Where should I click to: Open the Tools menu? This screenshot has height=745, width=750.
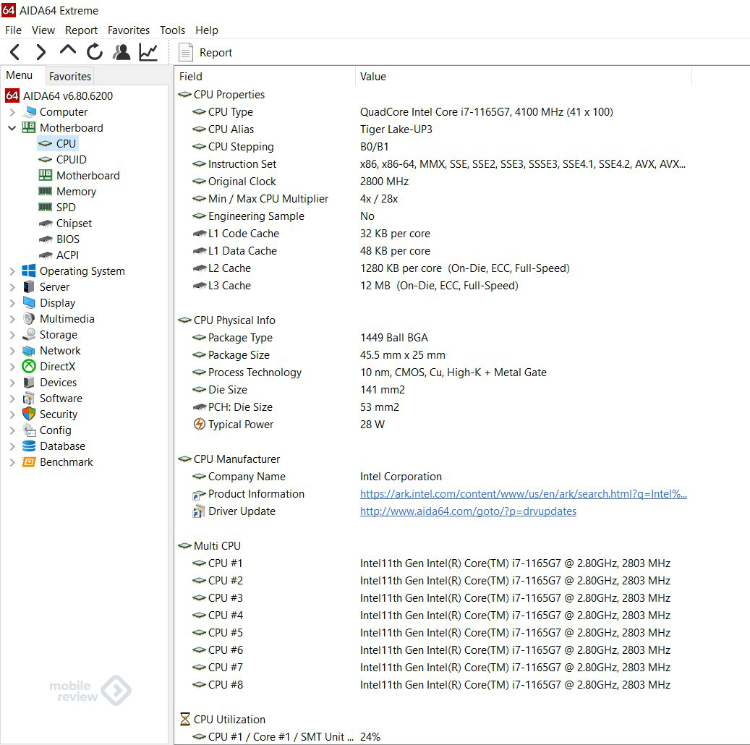(x=172, y=30)
